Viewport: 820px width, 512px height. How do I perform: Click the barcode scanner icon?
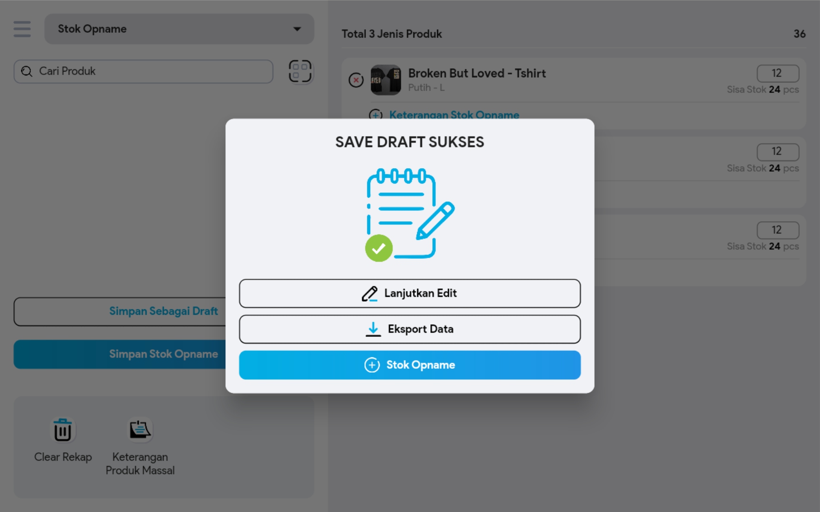[300, 71]
